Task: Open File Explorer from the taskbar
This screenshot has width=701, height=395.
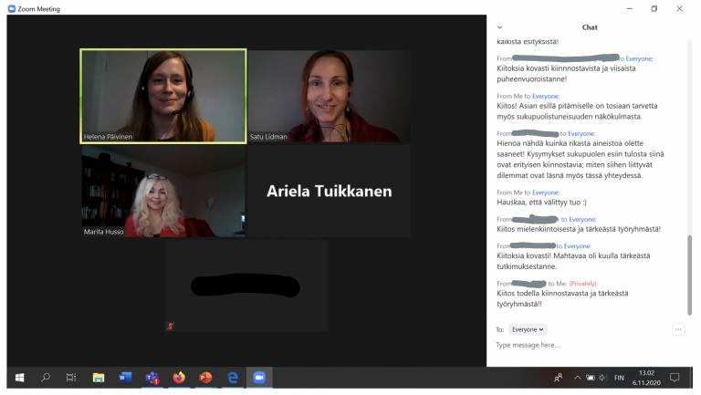Action: pos(99,378)
